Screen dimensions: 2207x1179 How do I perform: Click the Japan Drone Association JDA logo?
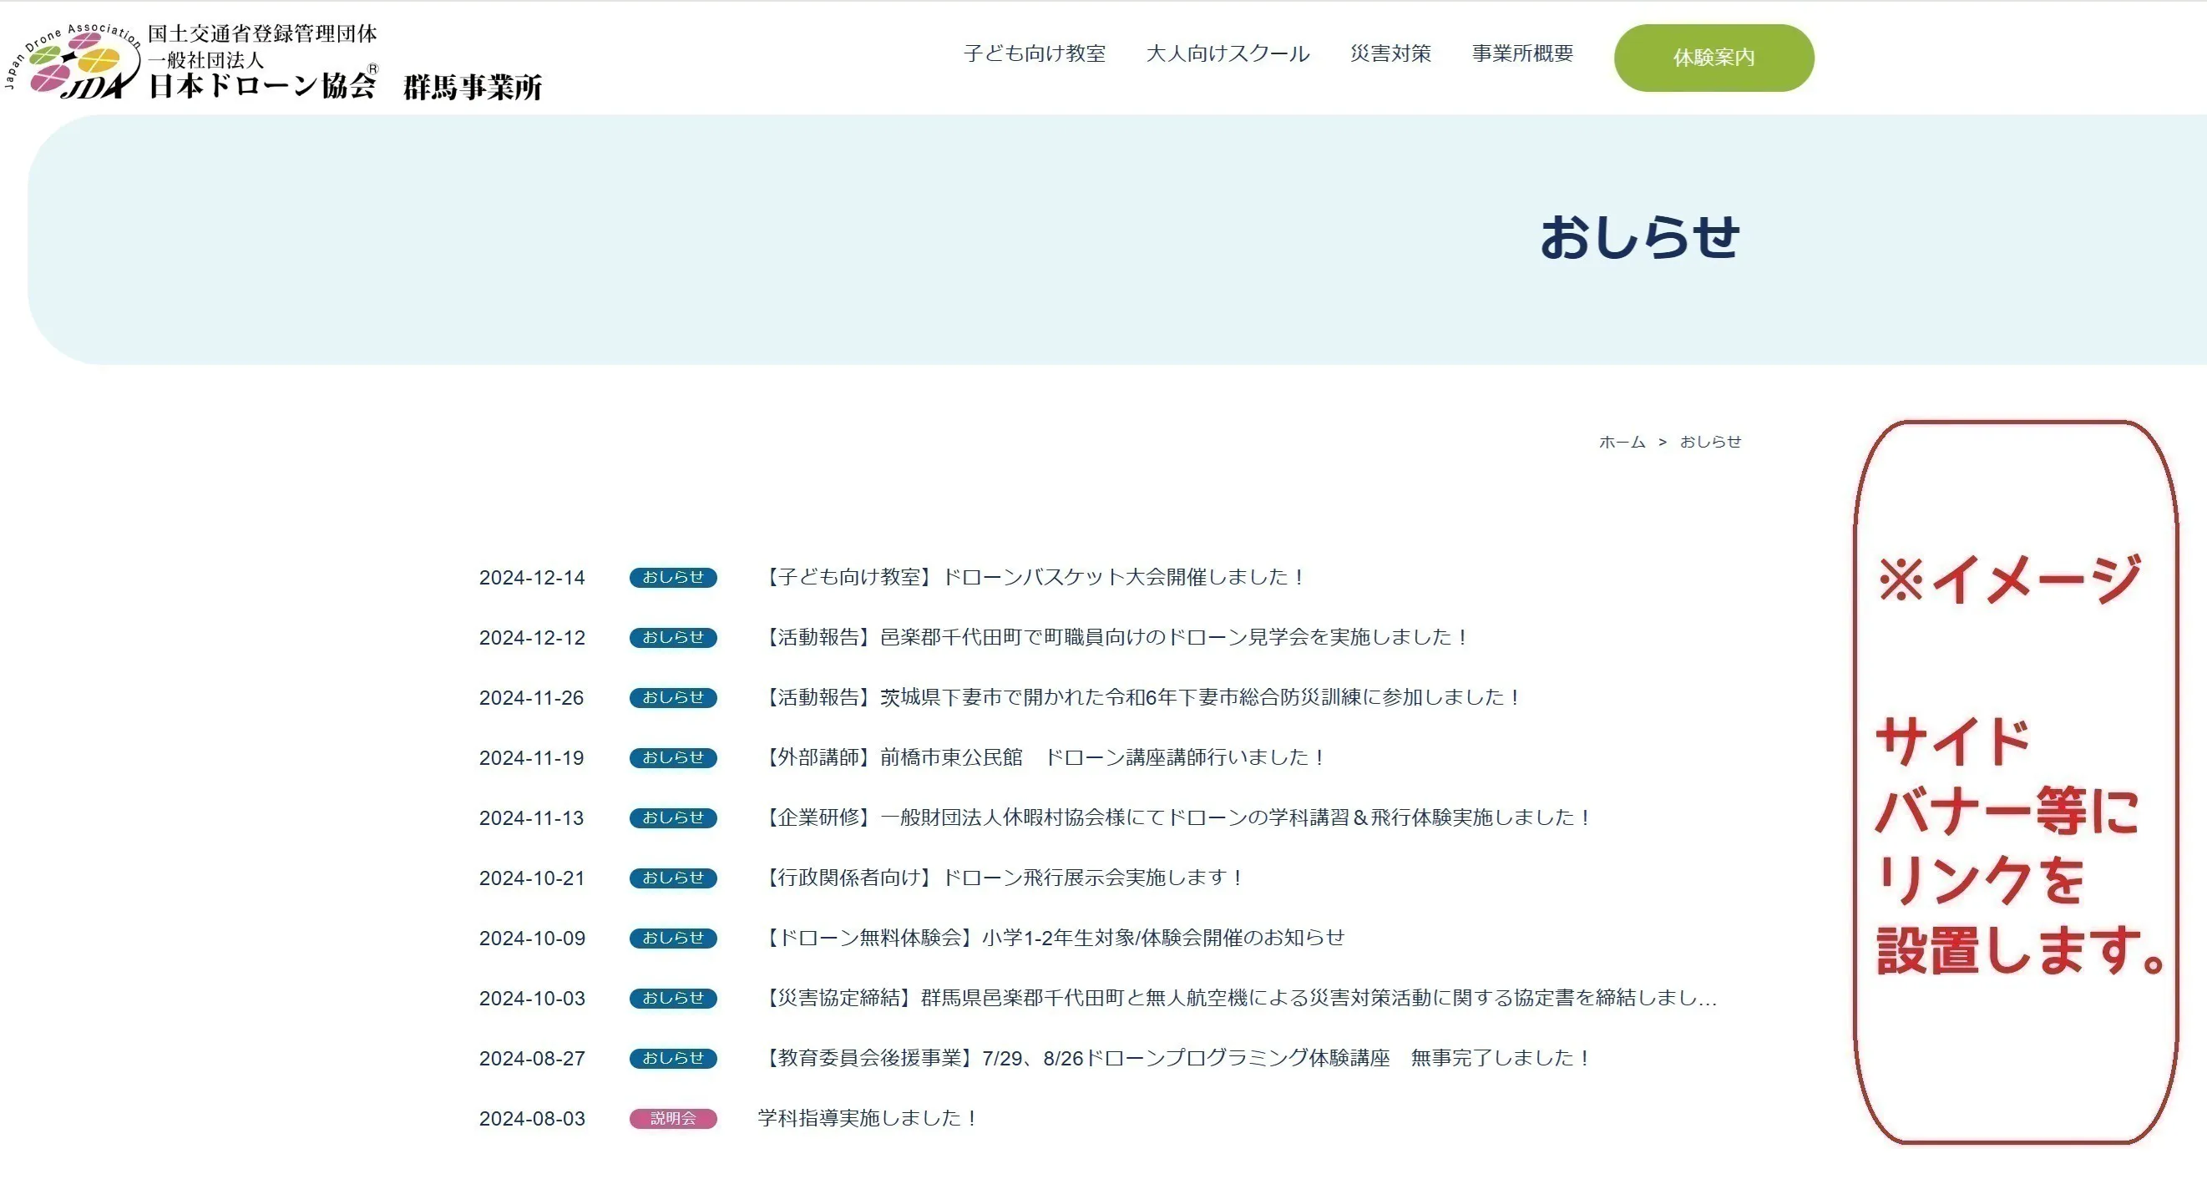(73, 62)
